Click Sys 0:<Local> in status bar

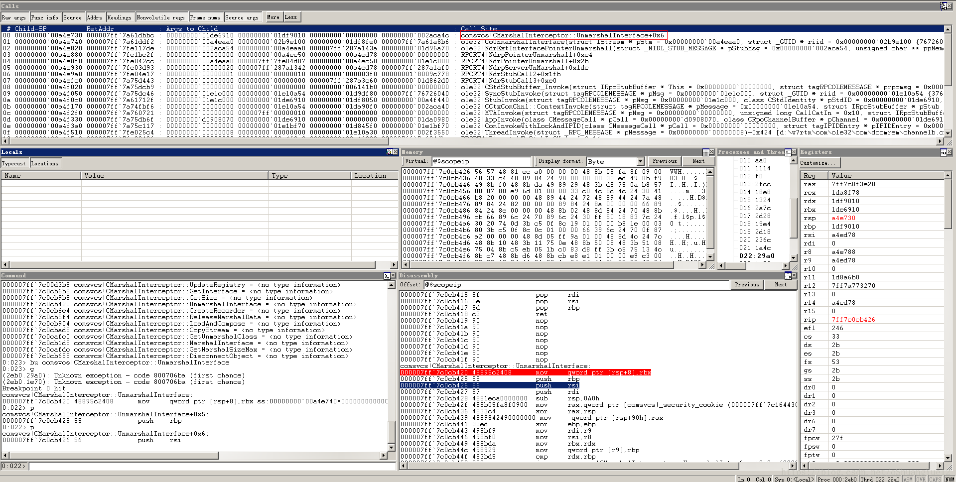[x=795, y=479]
